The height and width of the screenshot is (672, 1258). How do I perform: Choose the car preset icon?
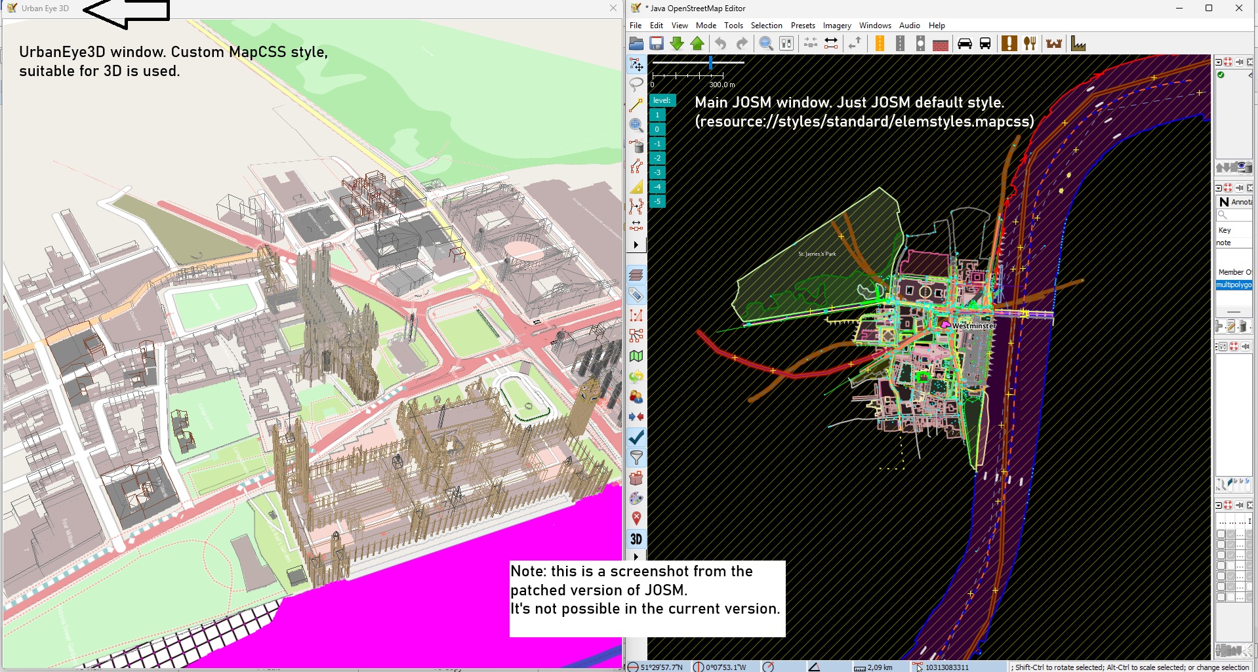[965, 44]
